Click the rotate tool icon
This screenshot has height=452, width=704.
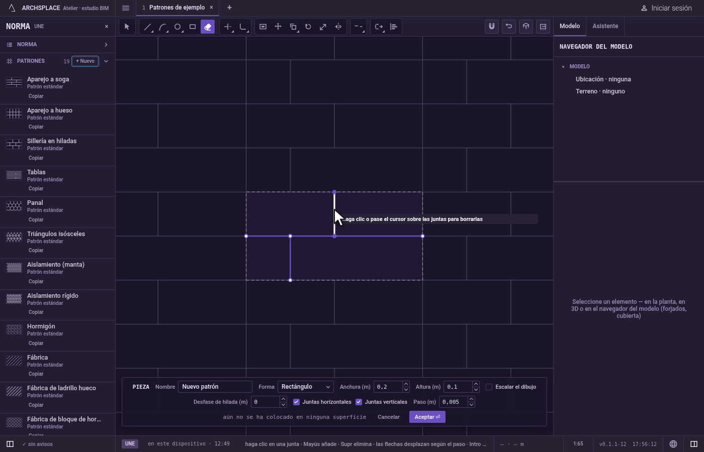(308, 27)
